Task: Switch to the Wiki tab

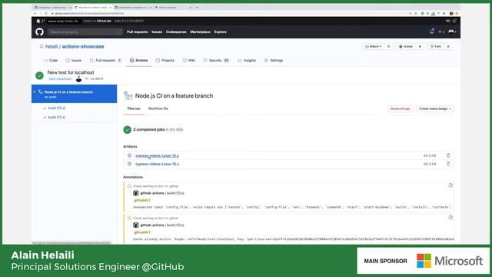Action: coord(189,60)
